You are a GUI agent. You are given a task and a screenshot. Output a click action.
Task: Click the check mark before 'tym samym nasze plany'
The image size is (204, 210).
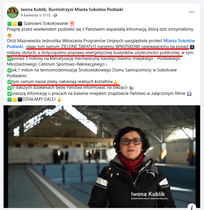[10, 82]
